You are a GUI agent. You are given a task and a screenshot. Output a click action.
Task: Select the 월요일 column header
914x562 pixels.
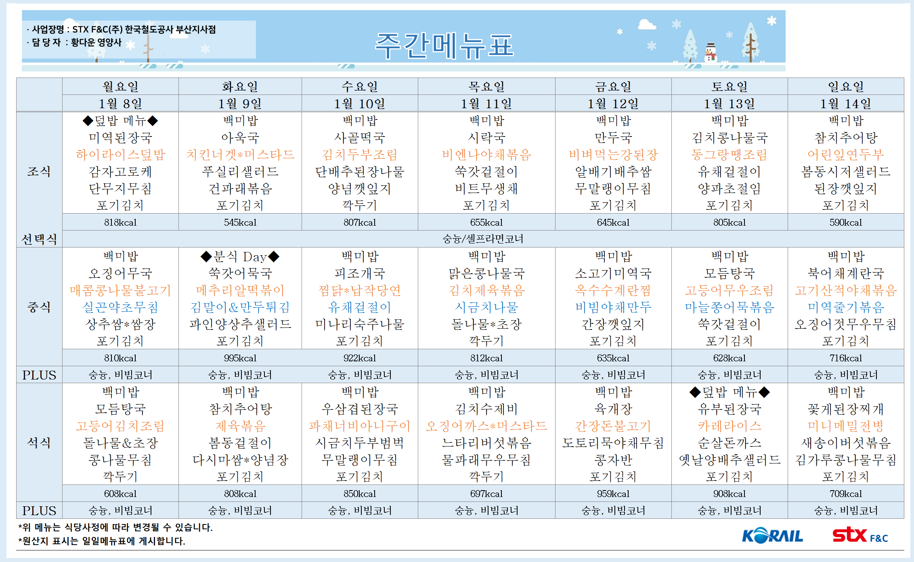(x=120, y=86)
